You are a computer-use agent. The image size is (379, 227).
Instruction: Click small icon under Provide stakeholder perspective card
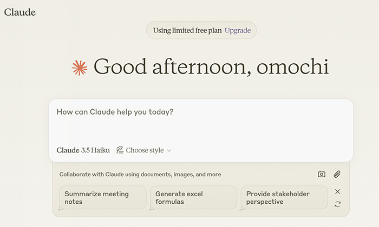[242, 209]
